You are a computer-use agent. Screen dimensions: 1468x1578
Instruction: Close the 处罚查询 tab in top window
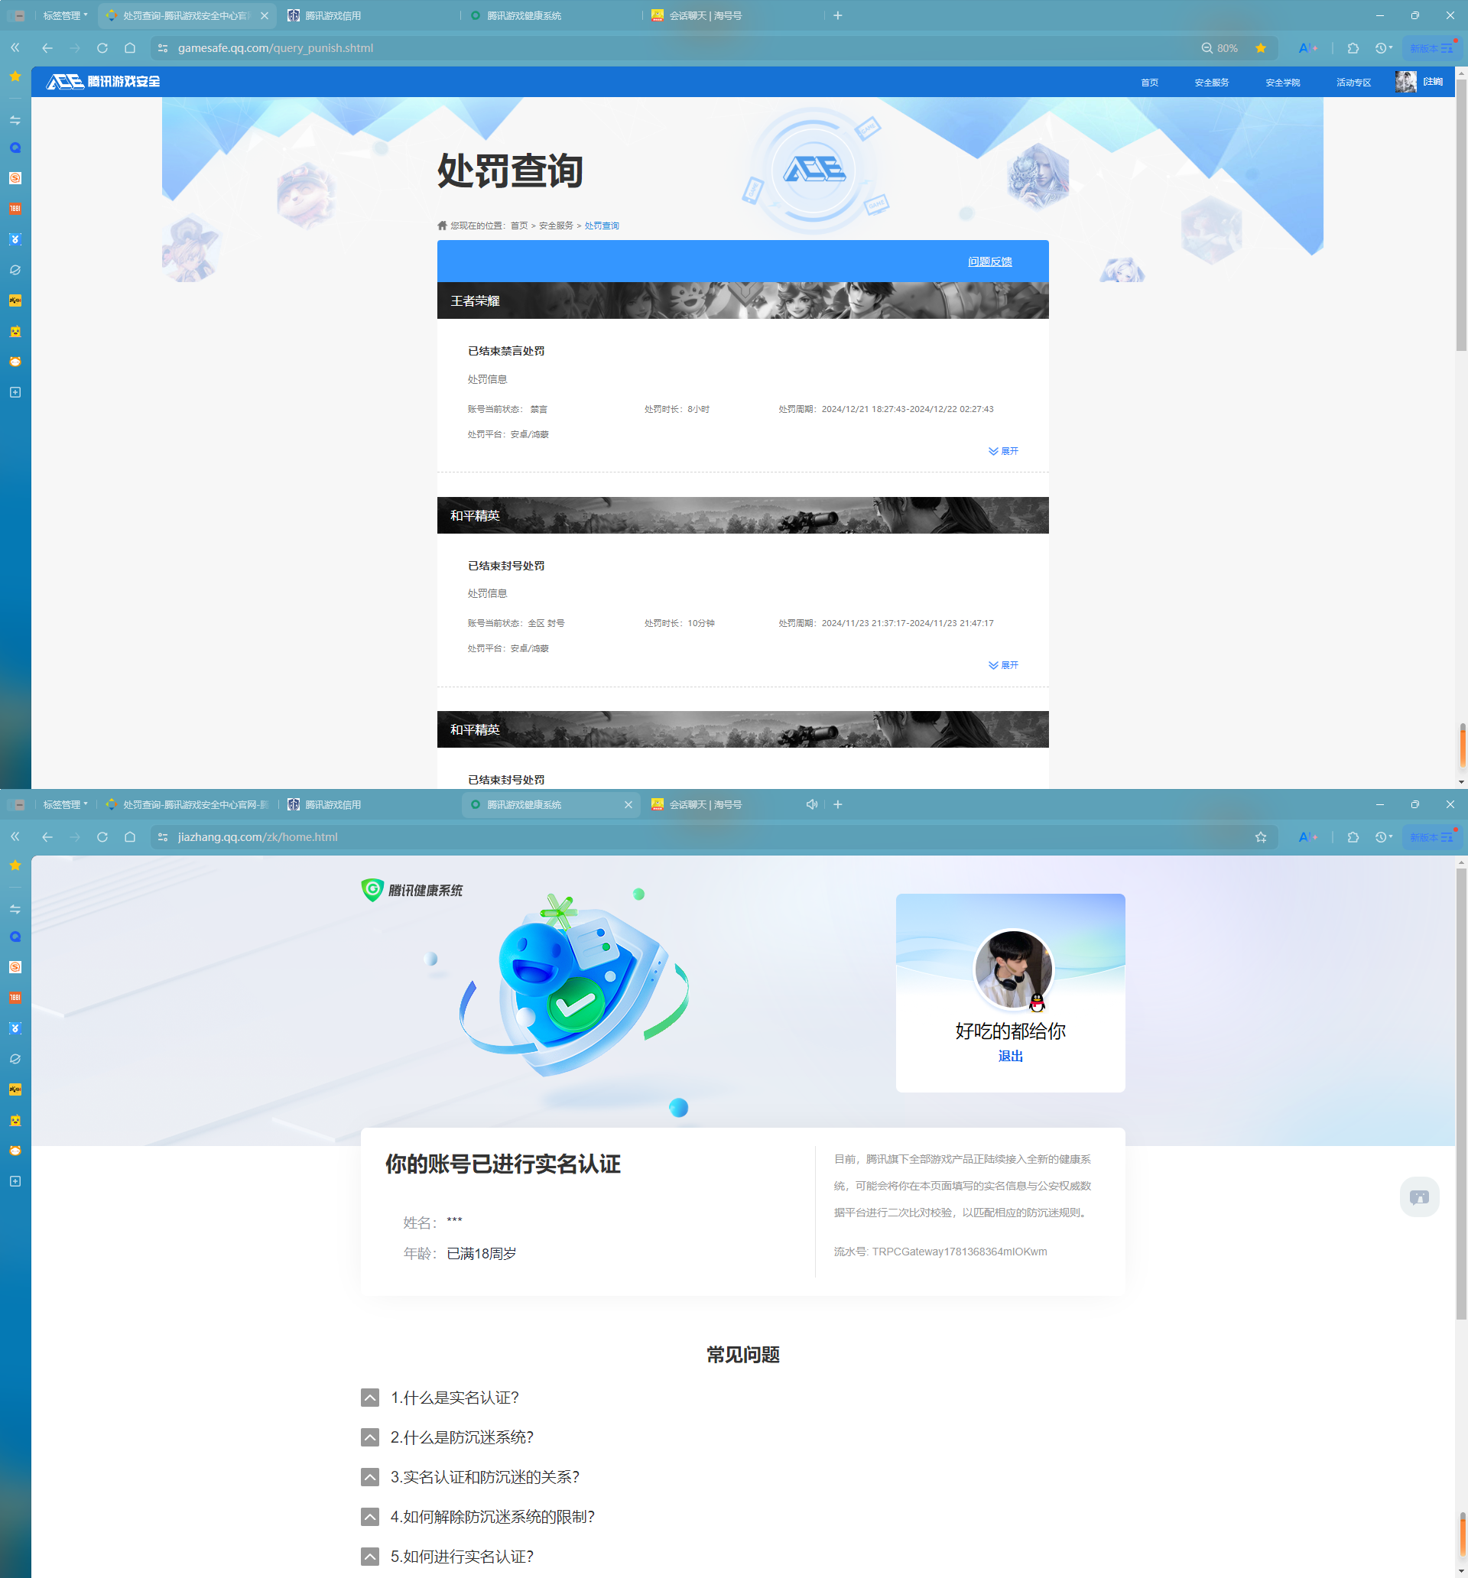(265, 15)
